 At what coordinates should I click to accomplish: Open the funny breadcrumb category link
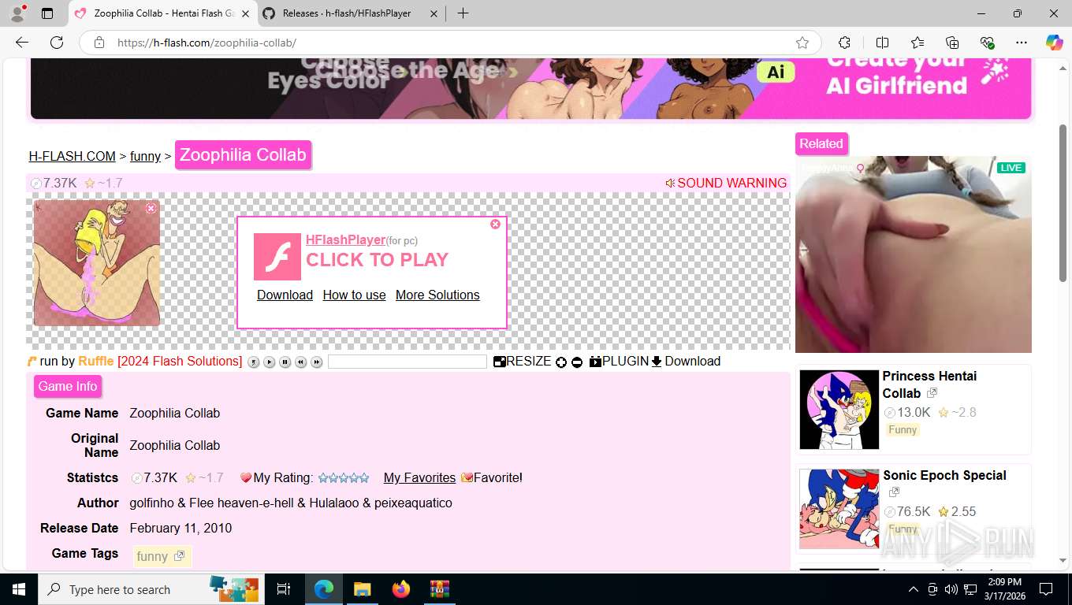click(x=145, y=156)
